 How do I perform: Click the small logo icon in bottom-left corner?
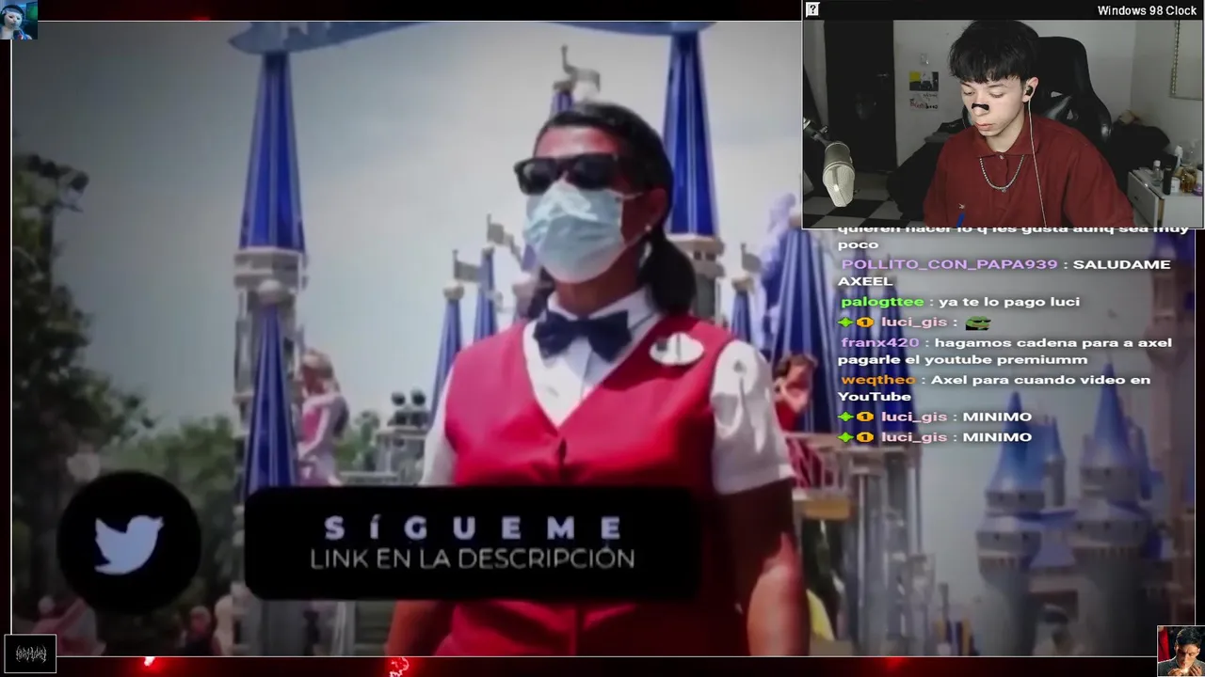click(30, 653)
